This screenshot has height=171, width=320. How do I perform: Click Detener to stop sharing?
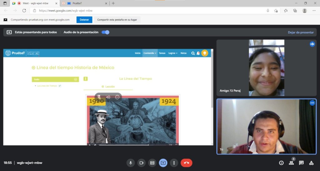coord(84,20)
